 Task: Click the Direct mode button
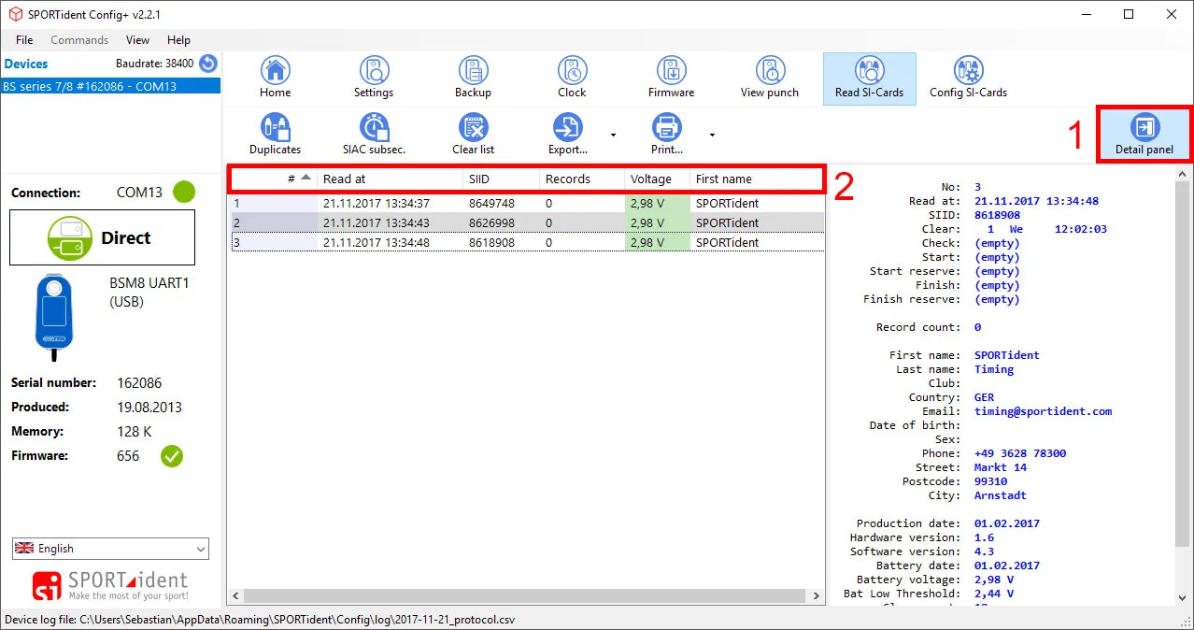[x=103, y=237]
